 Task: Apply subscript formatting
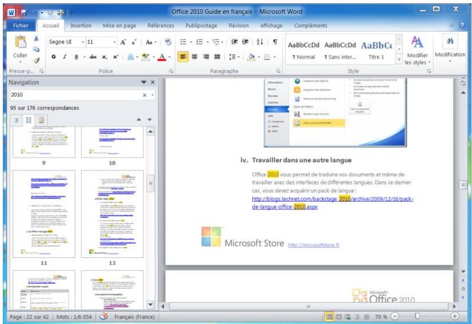[104, 57]
